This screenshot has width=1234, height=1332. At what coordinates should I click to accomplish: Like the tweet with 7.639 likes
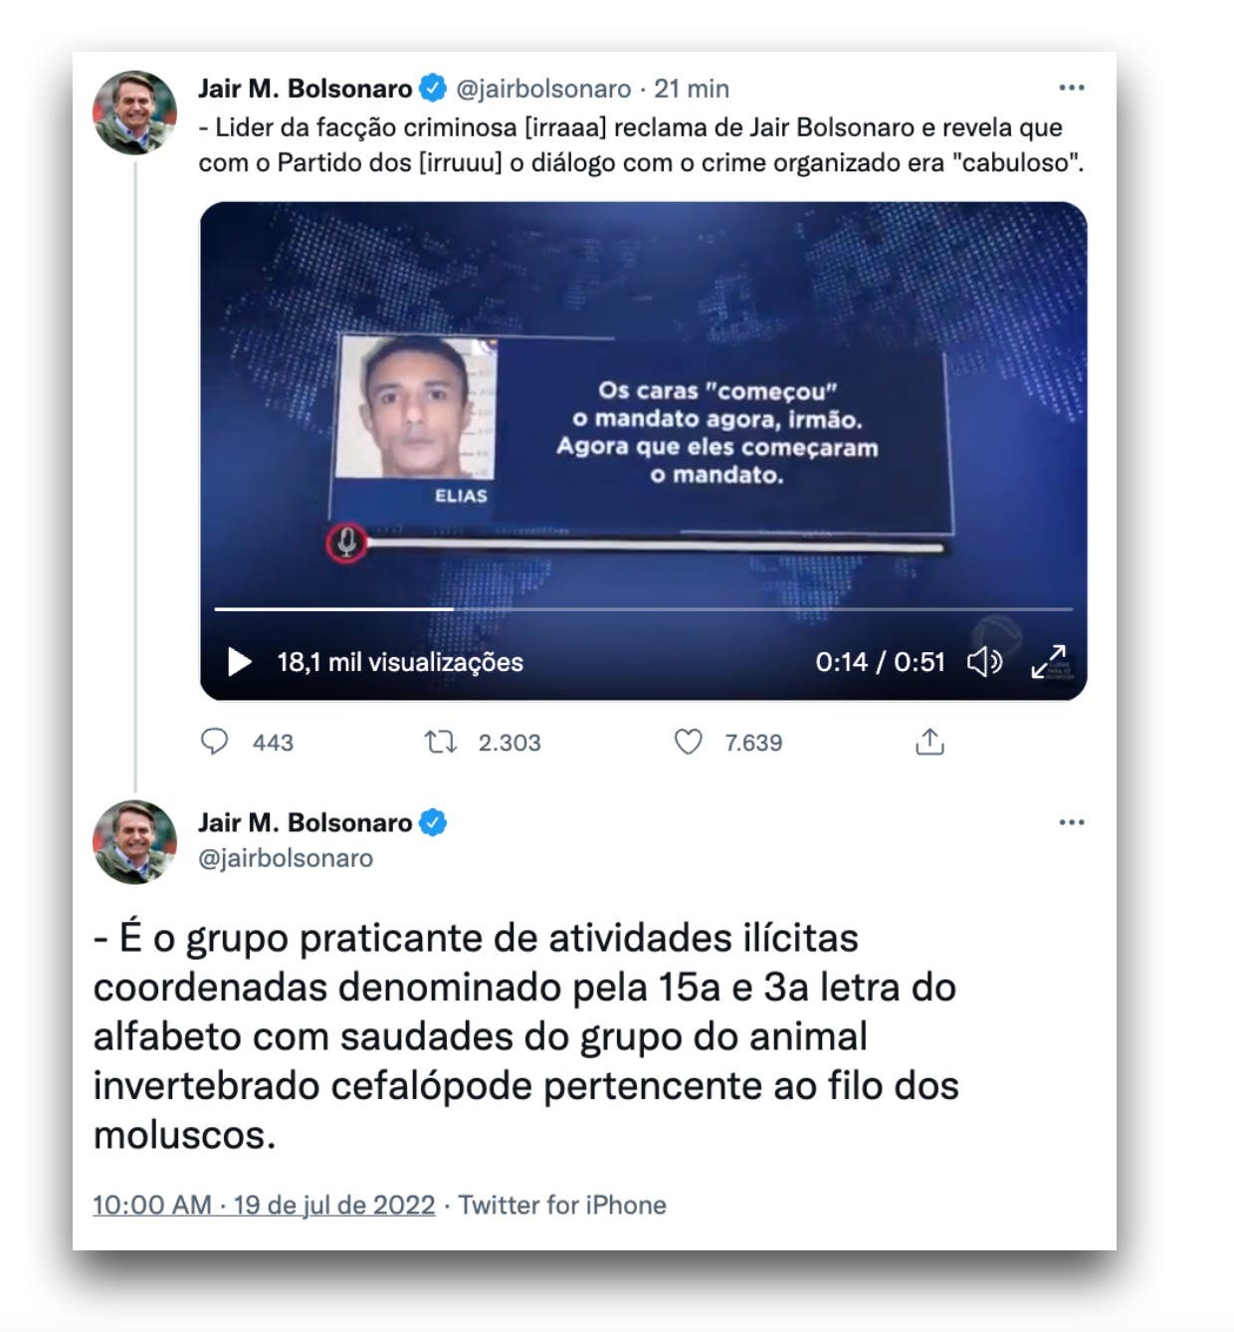[689, 742]
